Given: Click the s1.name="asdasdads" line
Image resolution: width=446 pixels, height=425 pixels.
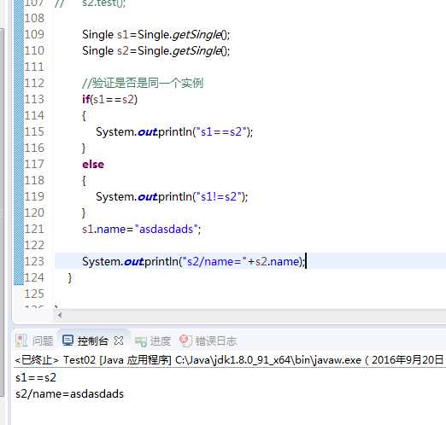Looking at the screenshot, I should click(x=142, y=229).
